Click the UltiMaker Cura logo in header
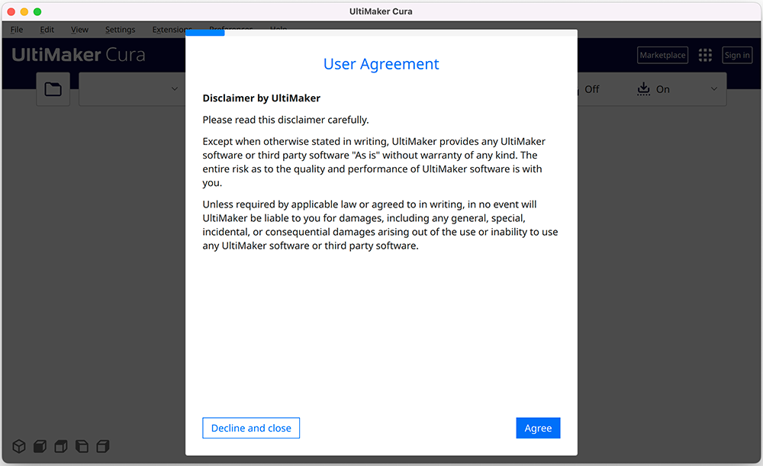 click(79, 55)
